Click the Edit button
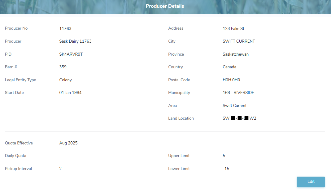This screenshot has height=193, width=331. pos(311,182)
